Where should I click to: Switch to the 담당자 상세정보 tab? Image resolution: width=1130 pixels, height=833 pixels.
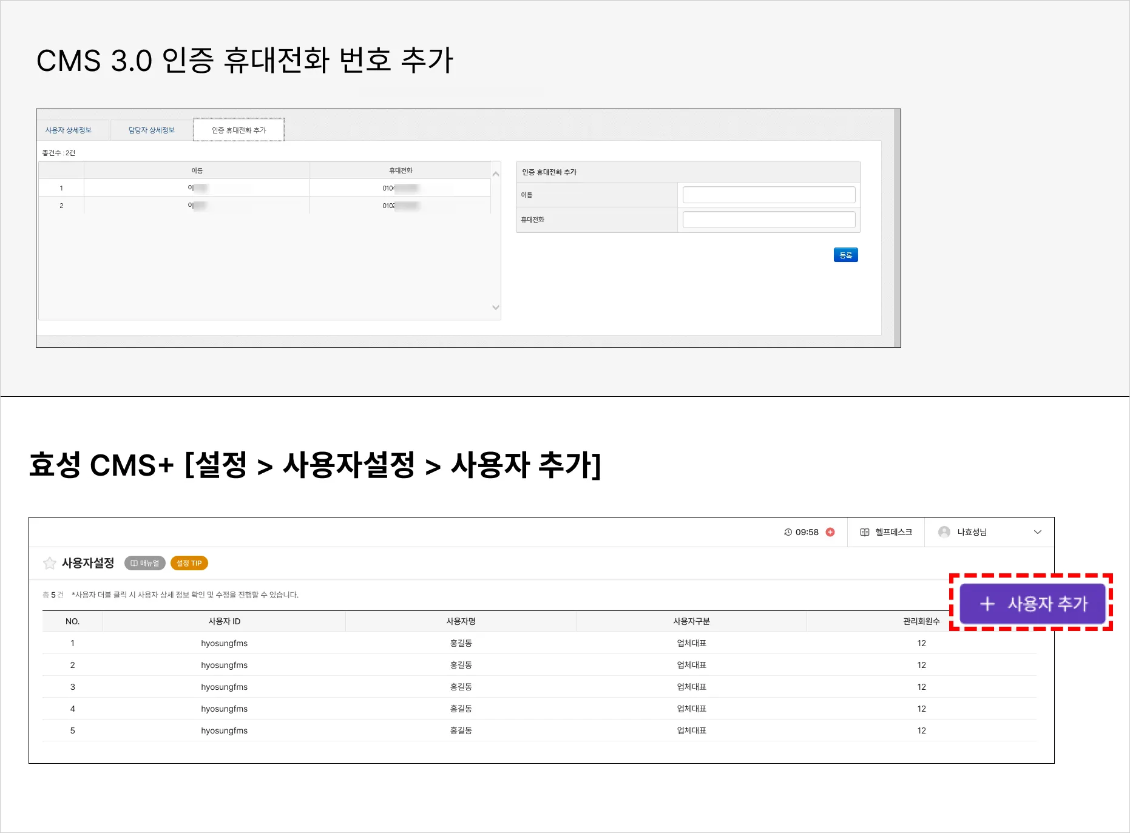(x=152, y=130)
